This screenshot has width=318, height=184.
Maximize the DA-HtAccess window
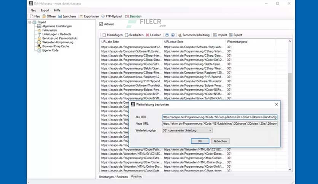pyautogui.click(x=278, y=3)
